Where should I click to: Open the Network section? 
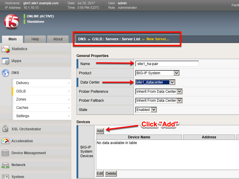point(35,165)
